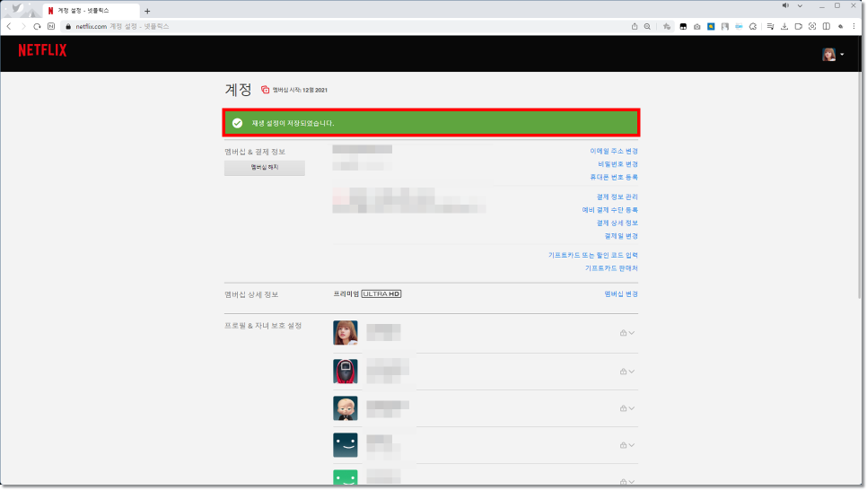Click the Netflix logo in the header
This screenshot has width=867, height=490.
click(42, 50)
